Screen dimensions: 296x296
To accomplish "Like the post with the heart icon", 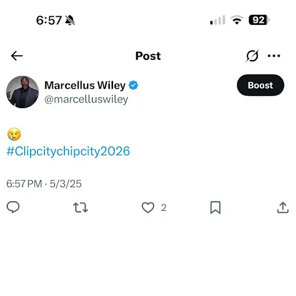I will click(148, 207).
